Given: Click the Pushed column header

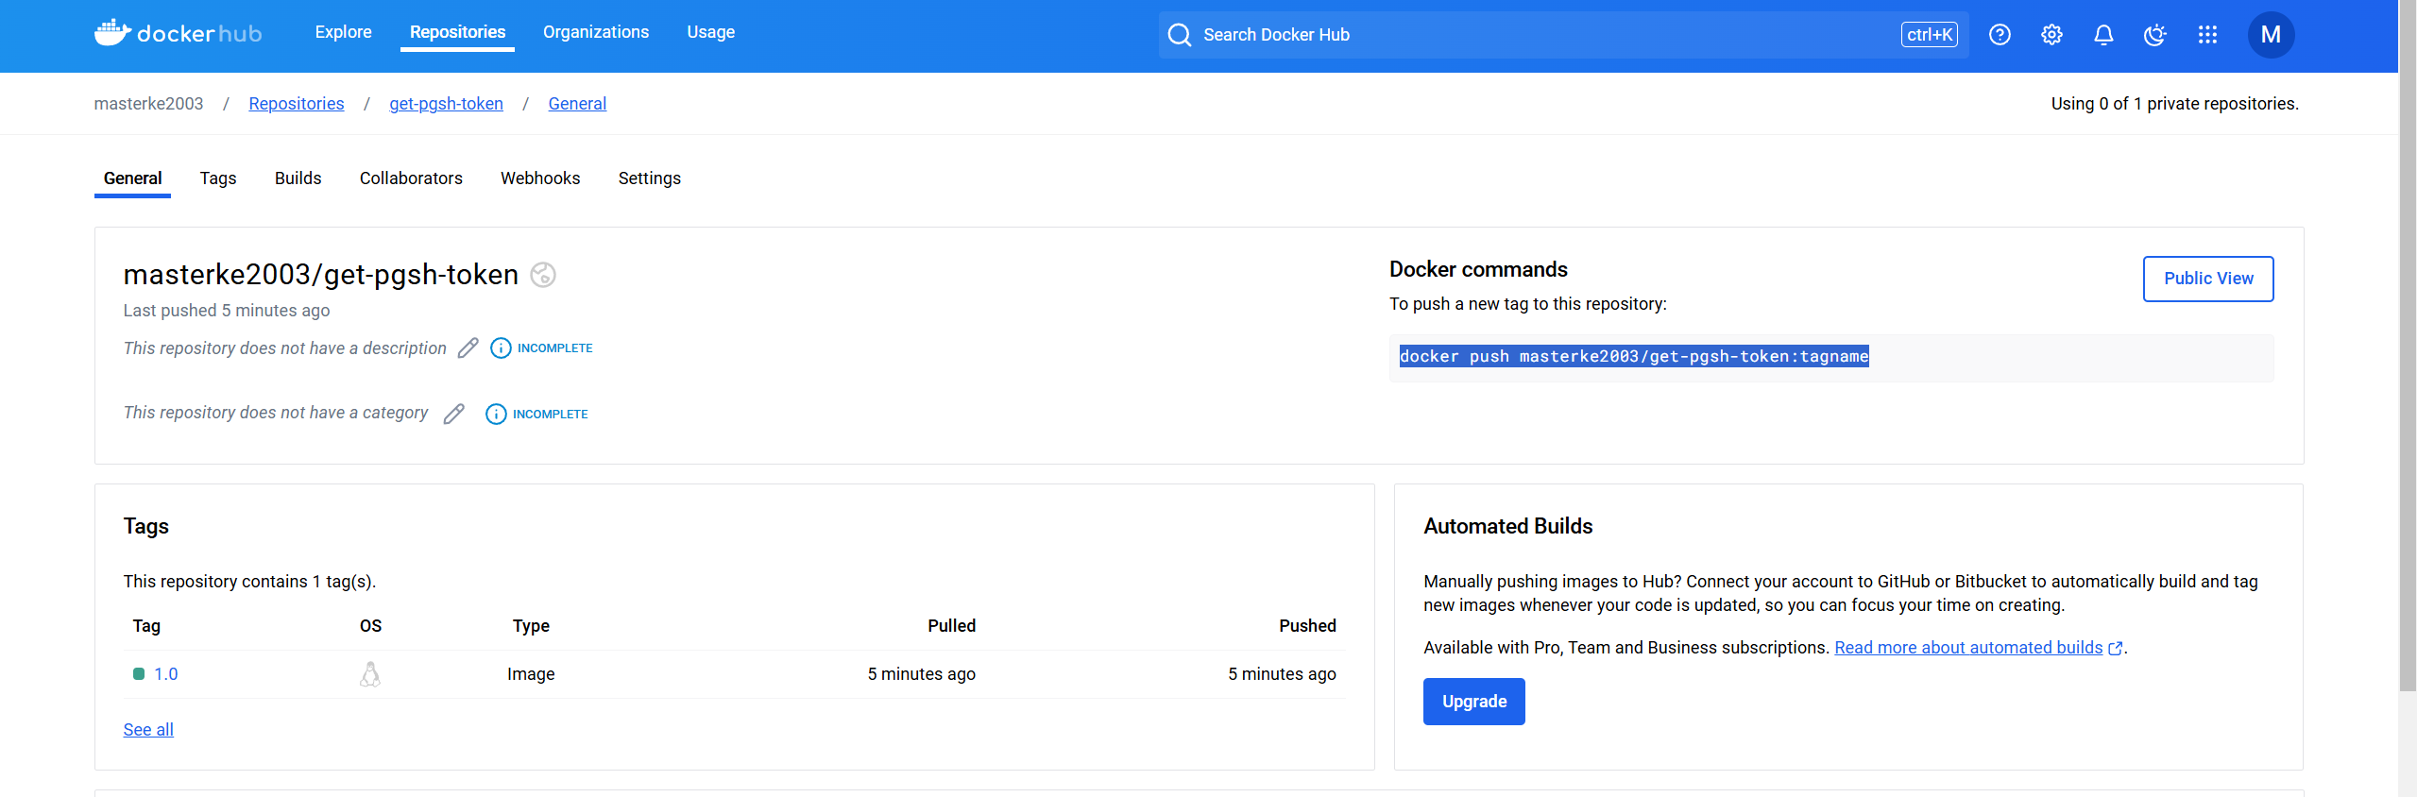Looking at the screenshot, I should (1307, 626).
